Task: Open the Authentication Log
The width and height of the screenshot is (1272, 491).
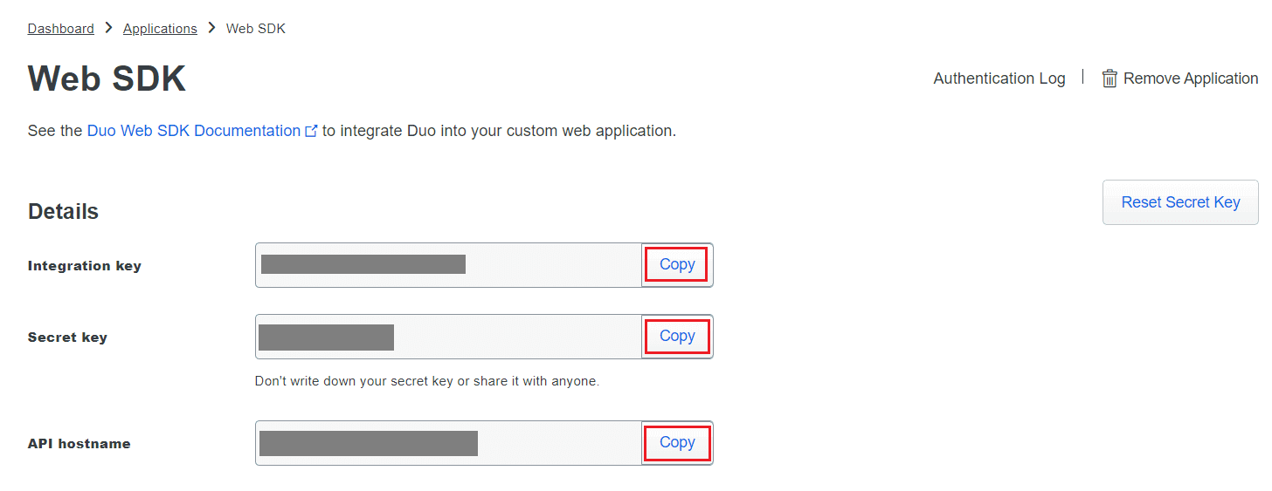Action: [999, 78]
